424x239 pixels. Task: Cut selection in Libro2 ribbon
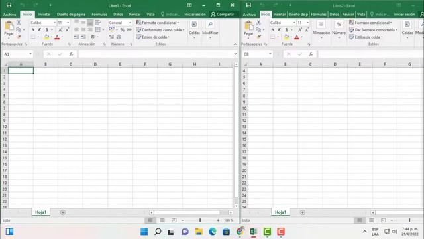pyautogui.click(x=259, y=23)
